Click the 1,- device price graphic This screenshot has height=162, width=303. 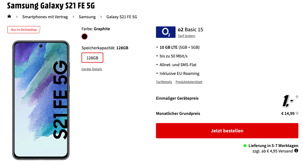(x=288, y=101)
